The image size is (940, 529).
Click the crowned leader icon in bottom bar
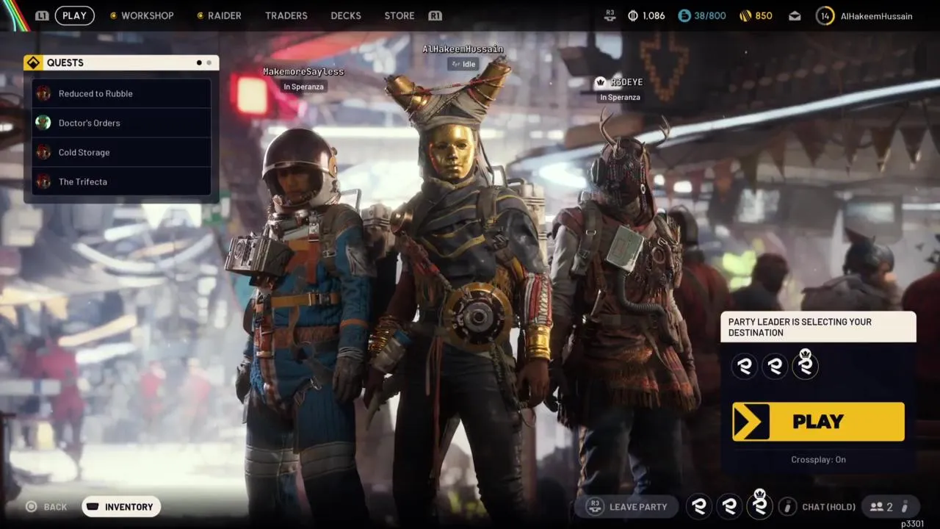[760, 504]
